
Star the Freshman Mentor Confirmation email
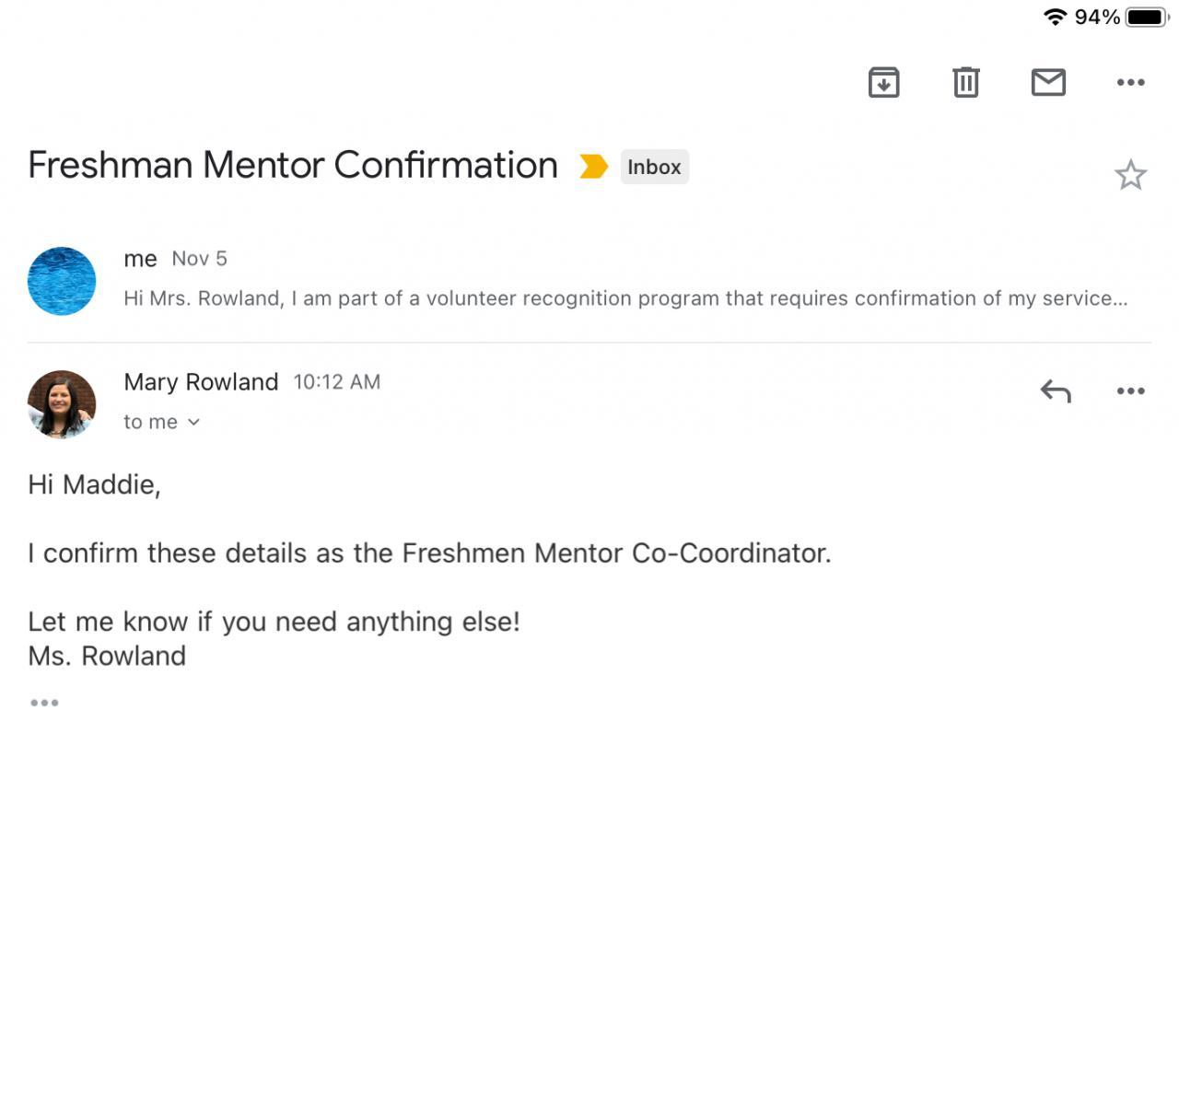1130,175
